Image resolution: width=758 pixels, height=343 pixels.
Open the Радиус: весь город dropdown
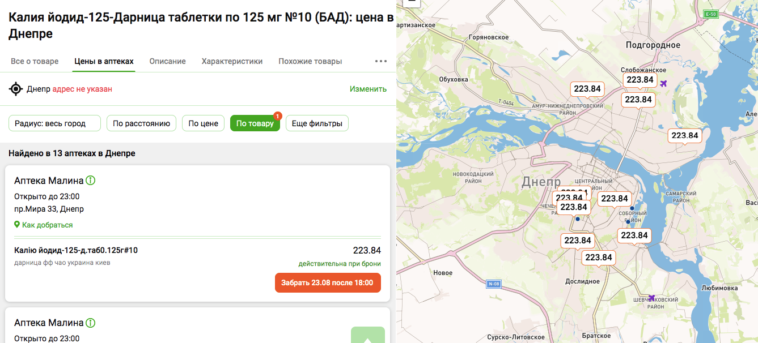pos(54,123)
